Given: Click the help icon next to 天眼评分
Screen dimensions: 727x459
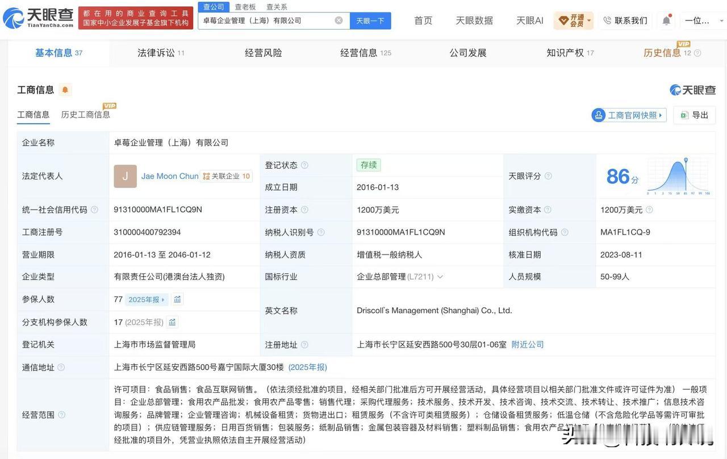Looking at the screenshot, I should point(548,176).
